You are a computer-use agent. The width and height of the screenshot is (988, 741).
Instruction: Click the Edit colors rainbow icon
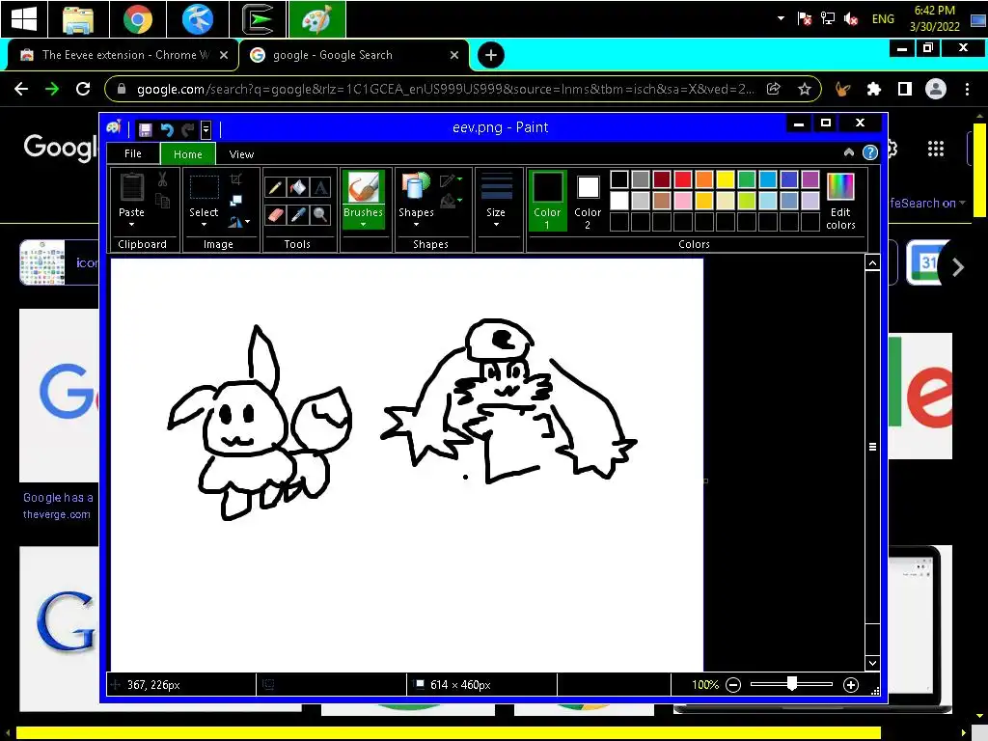[x=840, y=187]
